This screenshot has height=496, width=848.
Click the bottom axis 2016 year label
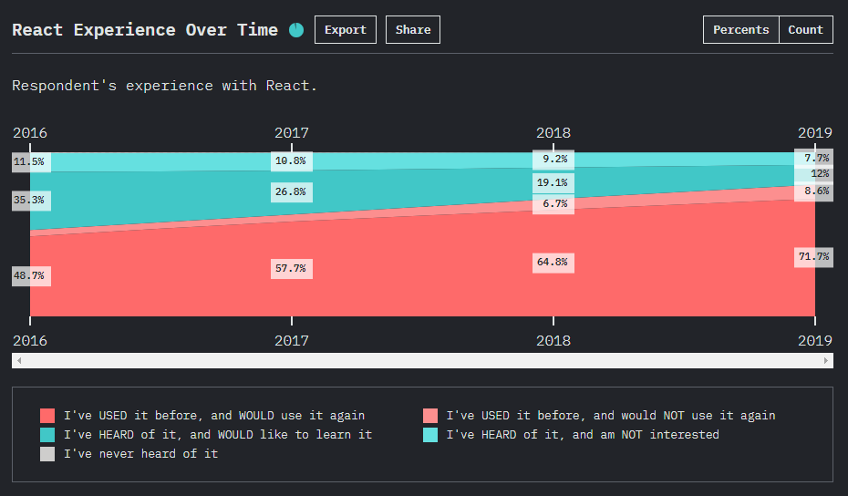[30, 341]
